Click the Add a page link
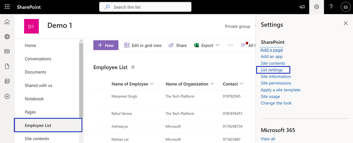 pyautogui.click(x=272, y=50)
